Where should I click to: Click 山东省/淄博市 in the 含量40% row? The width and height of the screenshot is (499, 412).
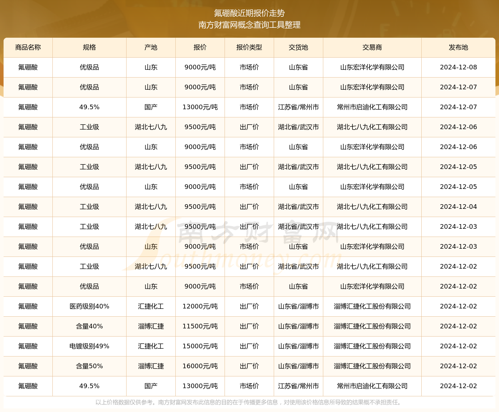(x=298, y=326)
